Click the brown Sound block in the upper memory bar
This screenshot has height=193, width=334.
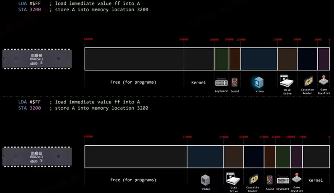pyautogui.click(x=235, y=59)
